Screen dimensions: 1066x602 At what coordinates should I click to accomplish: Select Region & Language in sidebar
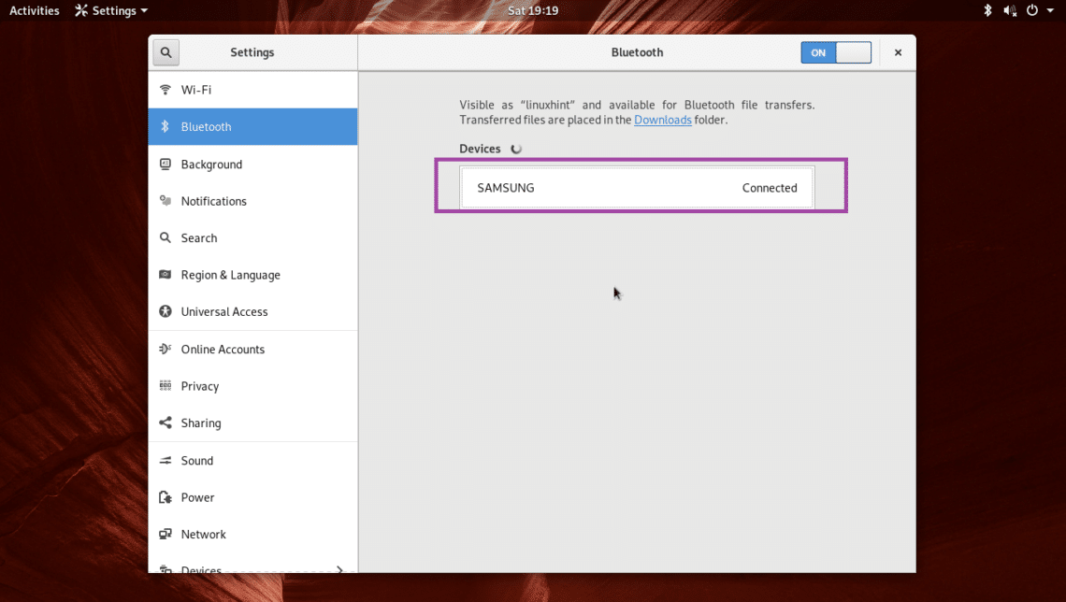point(230,275)
